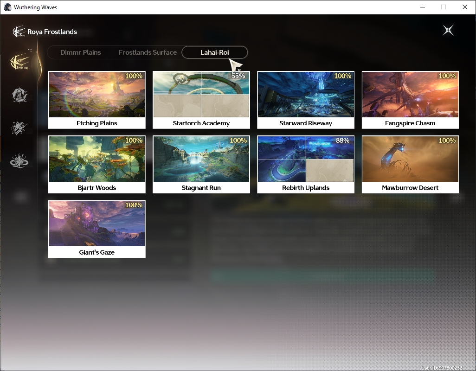
Task: Click the 55% progress on Startorch Academy
Action: (238, 76)
